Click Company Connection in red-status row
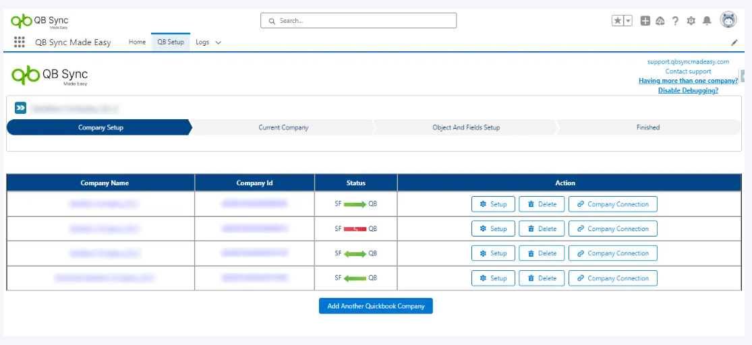Image resolution: width=752 pixels, height=345 pixels. (613, 228)
